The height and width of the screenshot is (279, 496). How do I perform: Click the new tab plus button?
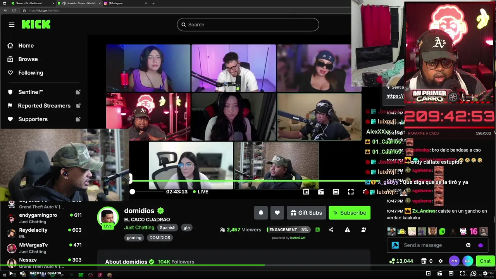(153, 3)
